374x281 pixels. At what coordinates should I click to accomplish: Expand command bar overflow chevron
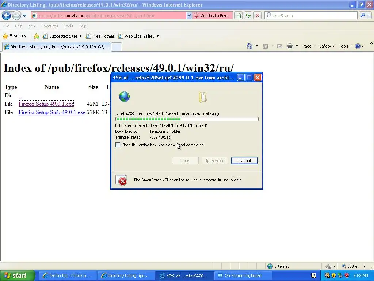point(371,44)
